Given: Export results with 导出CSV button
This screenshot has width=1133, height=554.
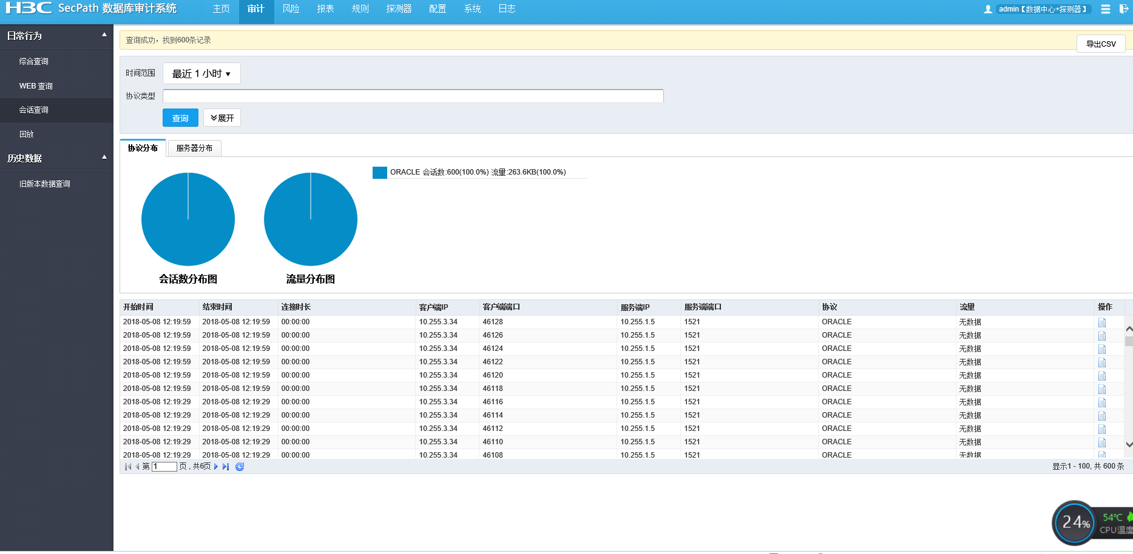Looking at the screenshot, I should pyautogui.click(x=1101, y=44).
